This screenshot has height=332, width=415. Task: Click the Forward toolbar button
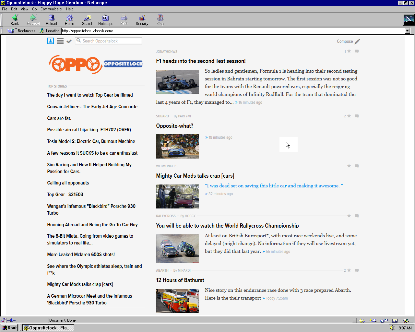pyautogui.click(x=33, y=20)
